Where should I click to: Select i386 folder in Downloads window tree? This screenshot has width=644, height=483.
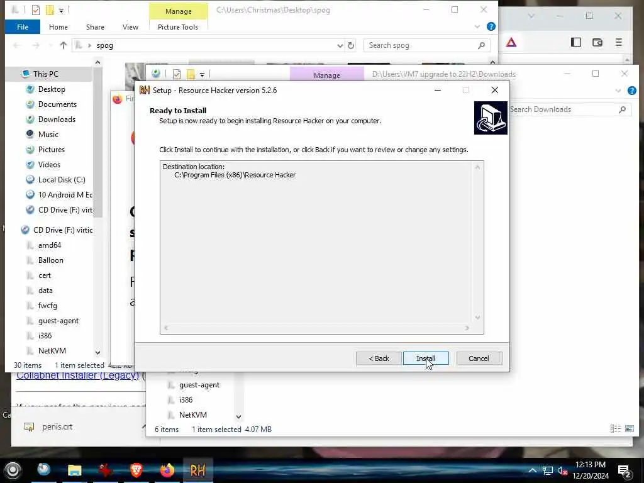tap(186, 399)
